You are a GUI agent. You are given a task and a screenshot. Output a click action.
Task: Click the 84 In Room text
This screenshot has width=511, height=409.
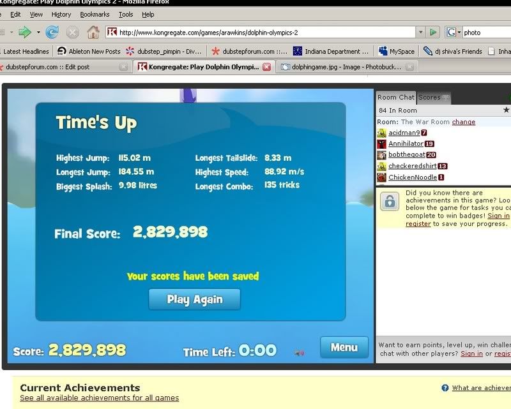(x=397, y=110)
